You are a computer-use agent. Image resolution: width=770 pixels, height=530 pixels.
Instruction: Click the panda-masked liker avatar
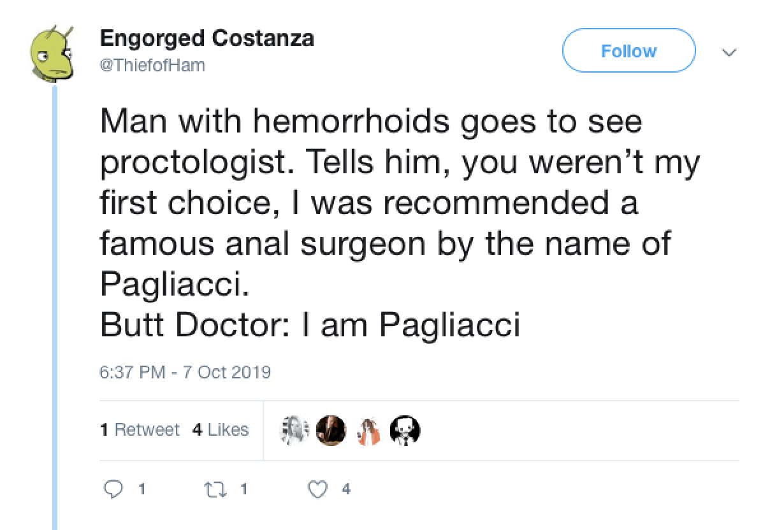point(405,430)
